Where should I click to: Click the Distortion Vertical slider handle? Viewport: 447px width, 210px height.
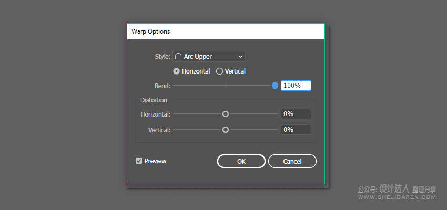pyautogui.click(x=226, y=130)
